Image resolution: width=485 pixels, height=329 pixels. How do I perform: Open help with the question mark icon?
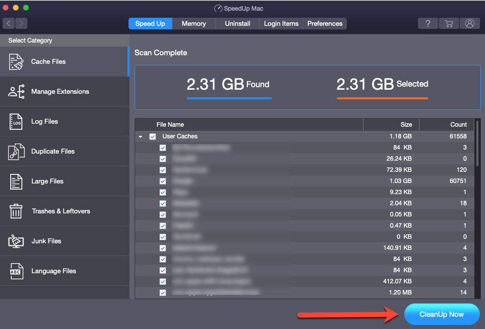coord(428,23)
